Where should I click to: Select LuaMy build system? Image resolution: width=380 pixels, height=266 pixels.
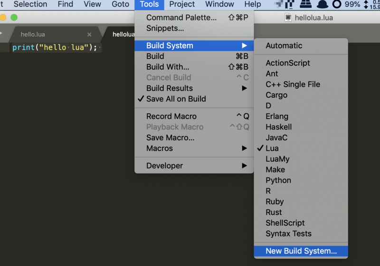(x=301, y=159)
